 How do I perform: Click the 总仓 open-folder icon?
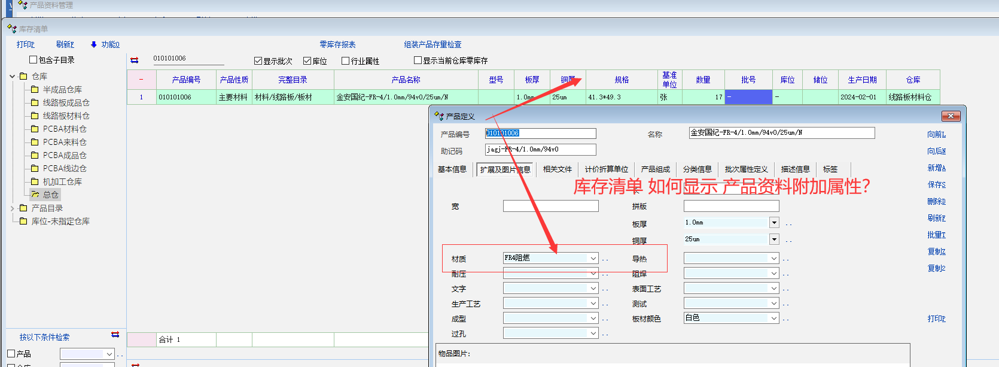point(35,195)
